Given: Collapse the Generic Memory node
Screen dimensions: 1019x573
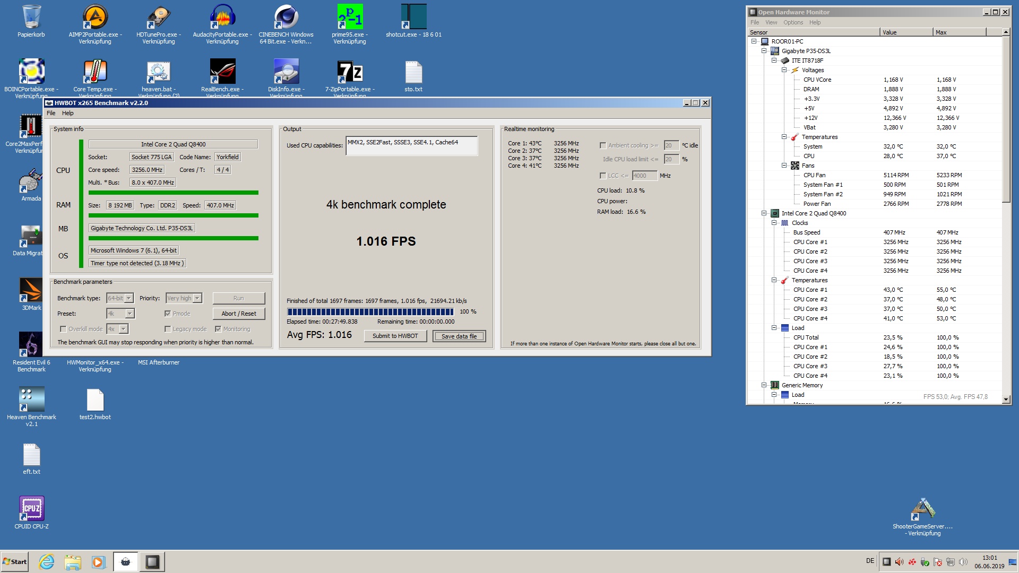Looking at the screenshot, I should [764, 385].
